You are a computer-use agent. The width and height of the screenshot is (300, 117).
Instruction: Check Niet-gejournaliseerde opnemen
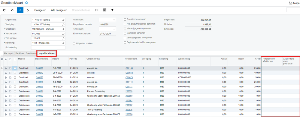point(125,24)
